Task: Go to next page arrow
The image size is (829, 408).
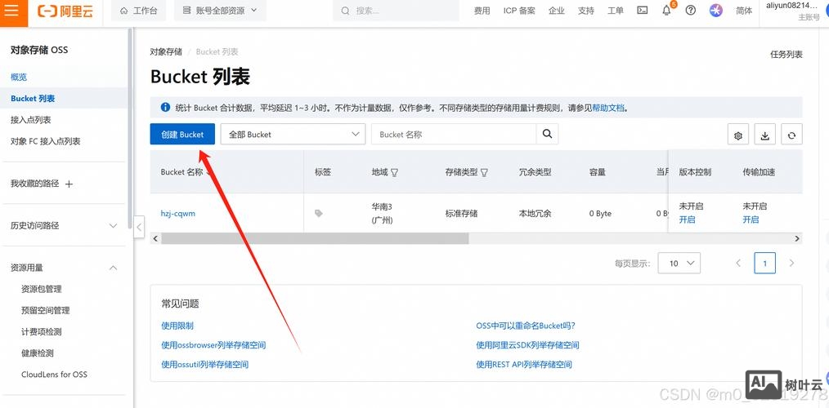Action: click(x=791, y=263)
